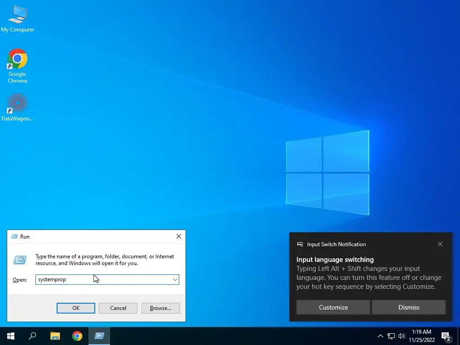Open the network status tray icon
The height and width of the screenshot is (345, 460).
(391, 336)
